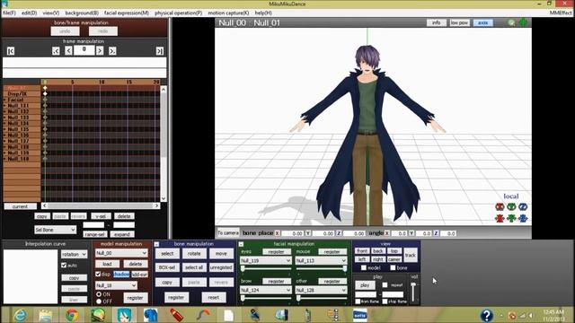The width and height of the screenshot is (575, 323).
Task: Click the green Y rotation axis icon
Action: pos(511,207)
